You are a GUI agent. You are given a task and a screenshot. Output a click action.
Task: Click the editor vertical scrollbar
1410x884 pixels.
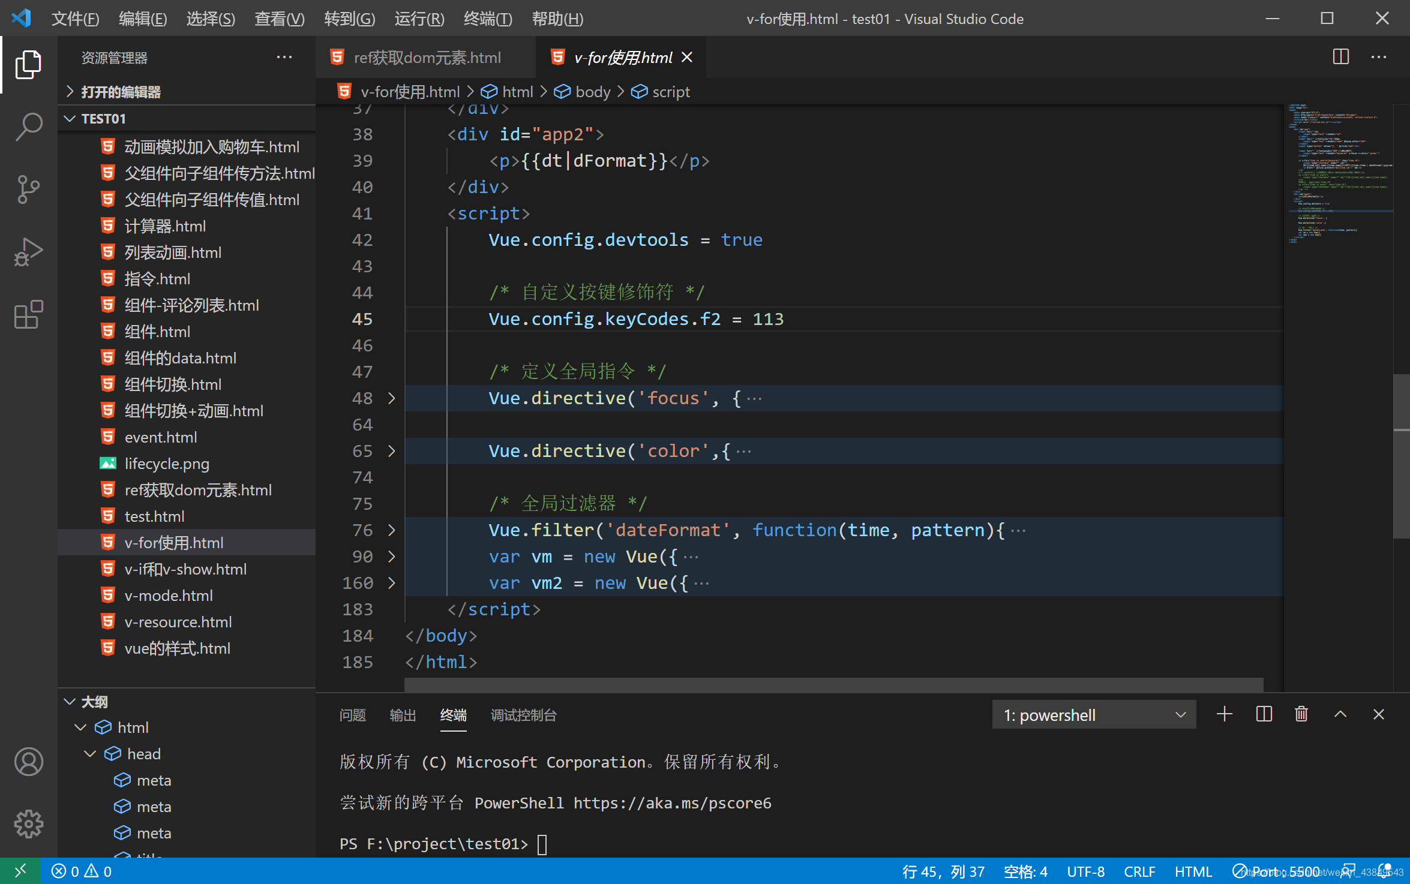[x=1401, y=456]
